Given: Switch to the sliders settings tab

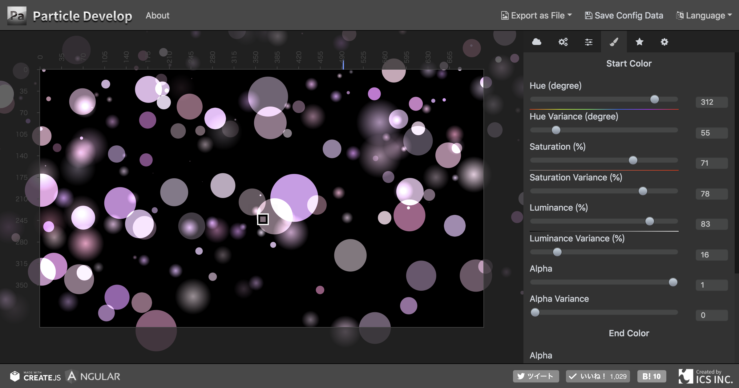Looking at the screenshot, I should (588, 42).
